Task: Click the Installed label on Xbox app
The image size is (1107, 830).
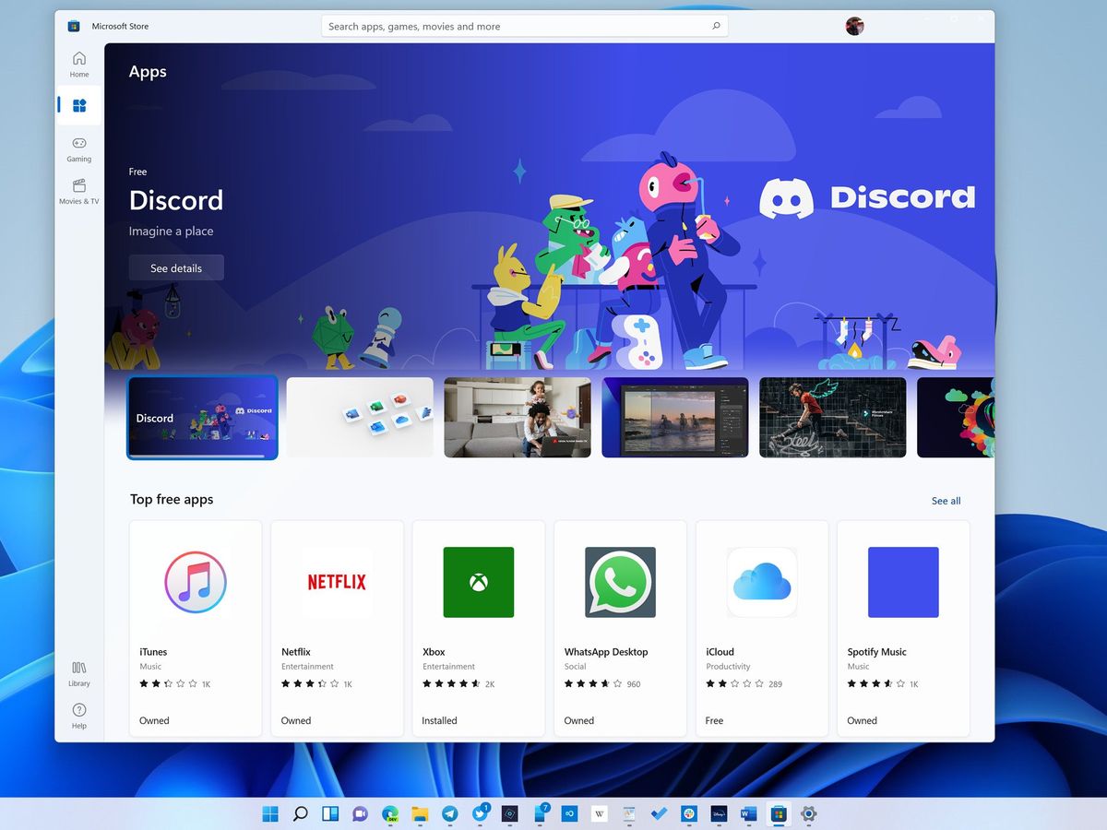Action: 438,720
